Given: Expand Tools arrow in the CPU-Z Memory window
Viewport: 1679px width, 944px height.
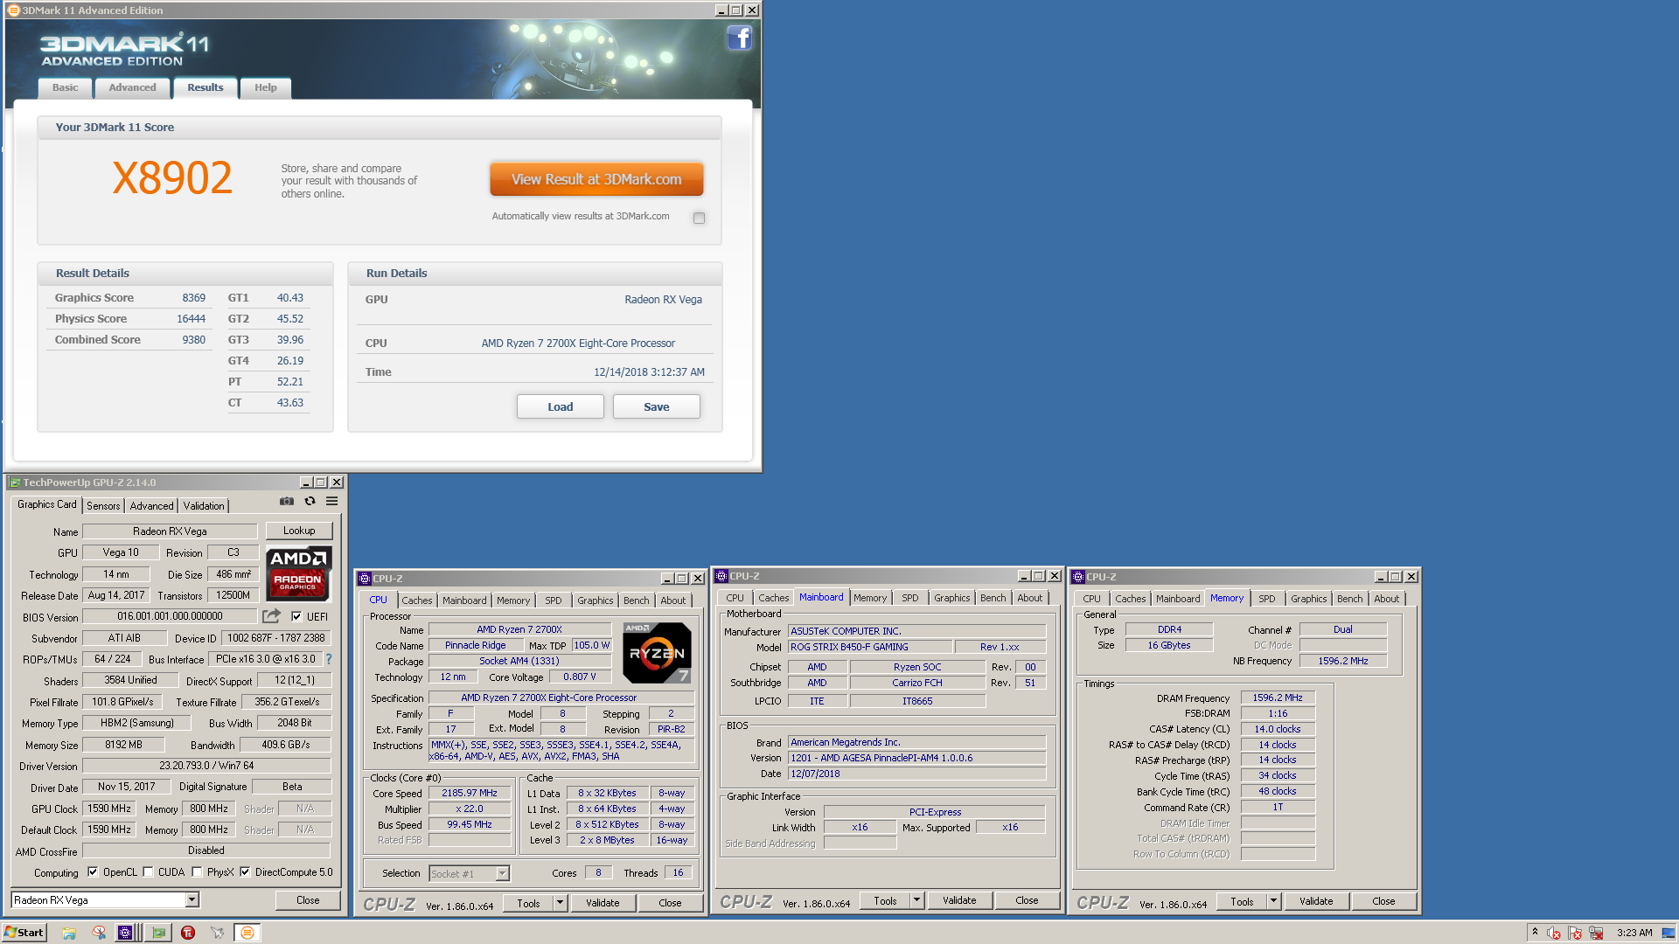Looking at the screenshot, I should click(1273, 901).
